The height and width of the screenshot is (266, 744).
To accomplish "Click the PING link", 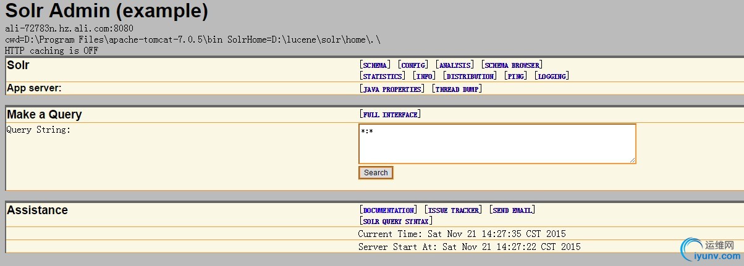I will coord(515,76).
